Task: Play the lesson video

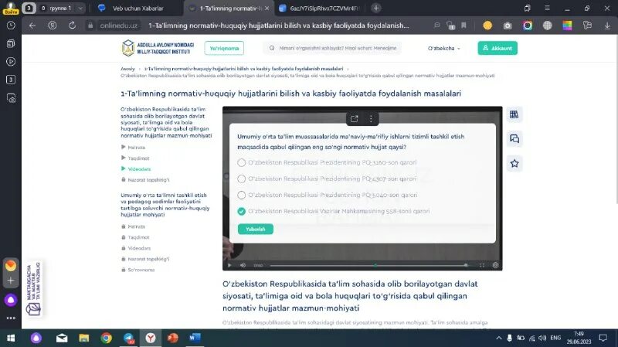Action: coord(229,265)
